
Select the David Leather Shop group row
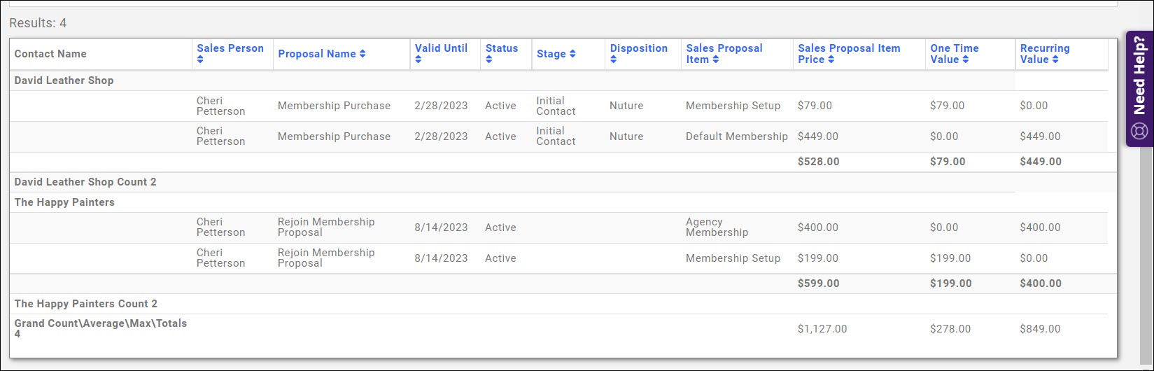(x=64, y=80)
